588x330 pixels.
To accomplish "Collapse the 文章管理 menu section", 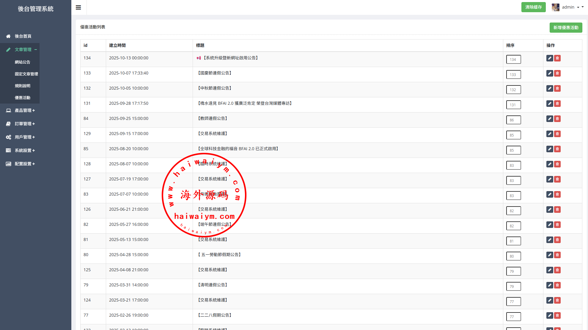I will (x=23, y=50).
